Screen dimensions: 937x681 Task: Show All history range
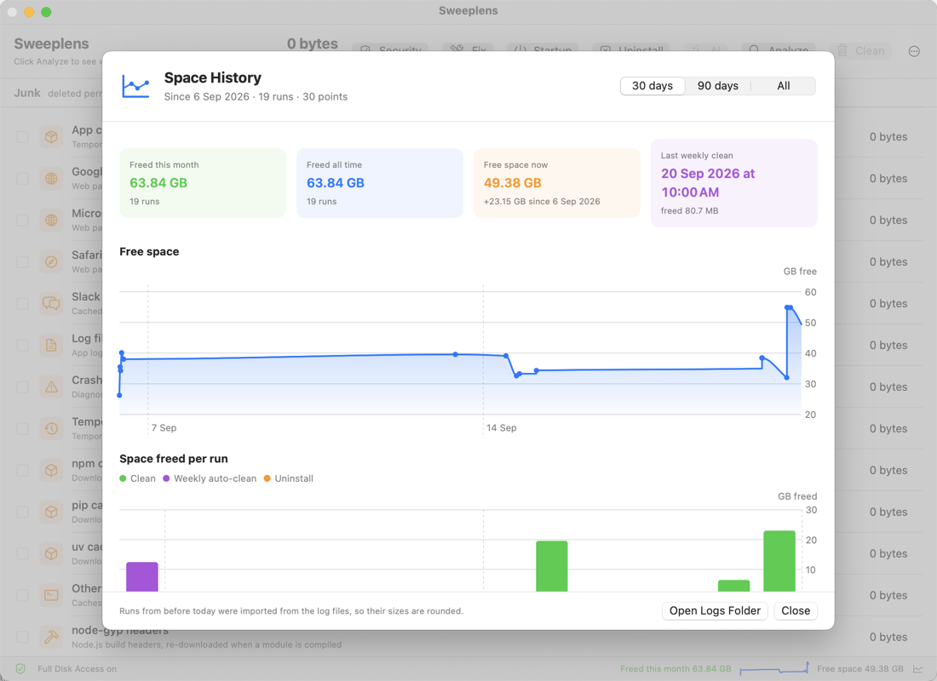click(784, 86)
